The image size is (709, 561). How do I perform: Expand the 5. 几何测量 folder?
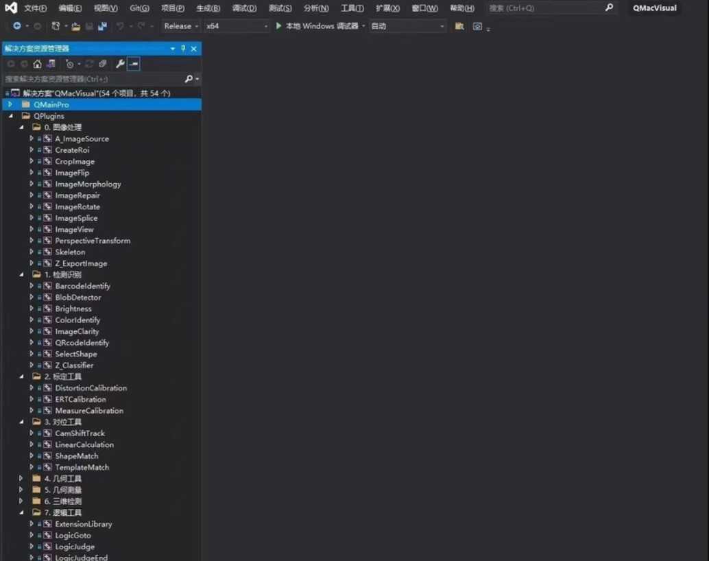21,490
